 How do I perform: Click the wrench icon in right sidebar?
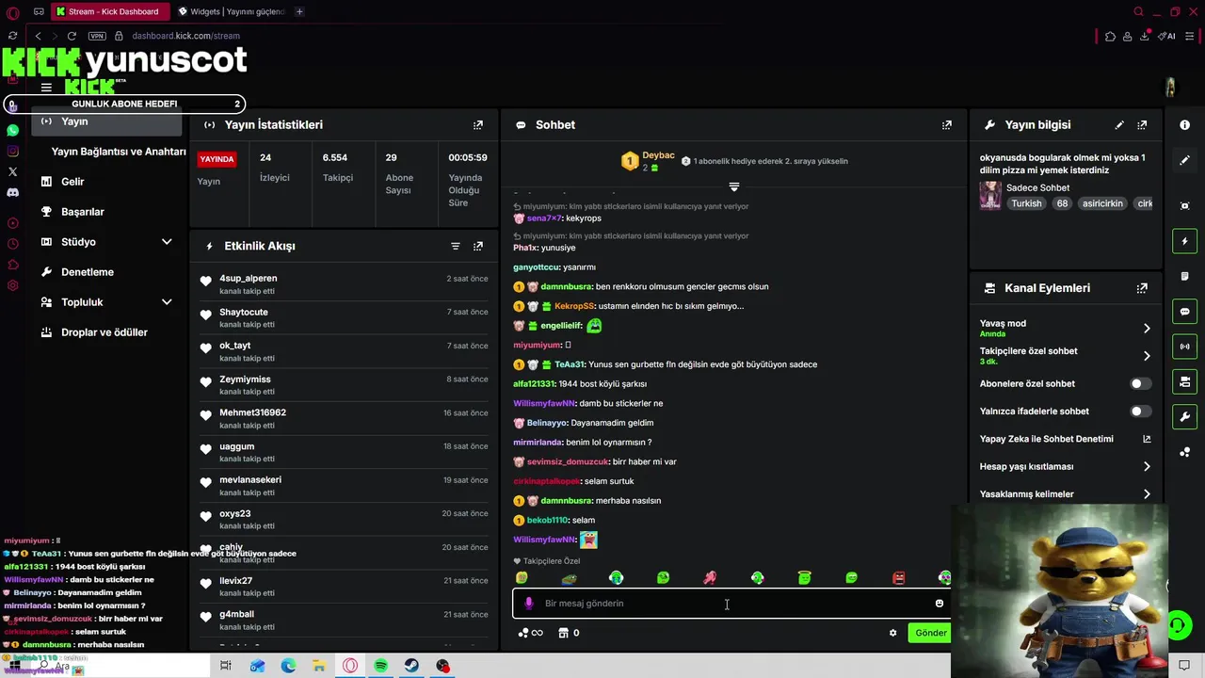1184,416
